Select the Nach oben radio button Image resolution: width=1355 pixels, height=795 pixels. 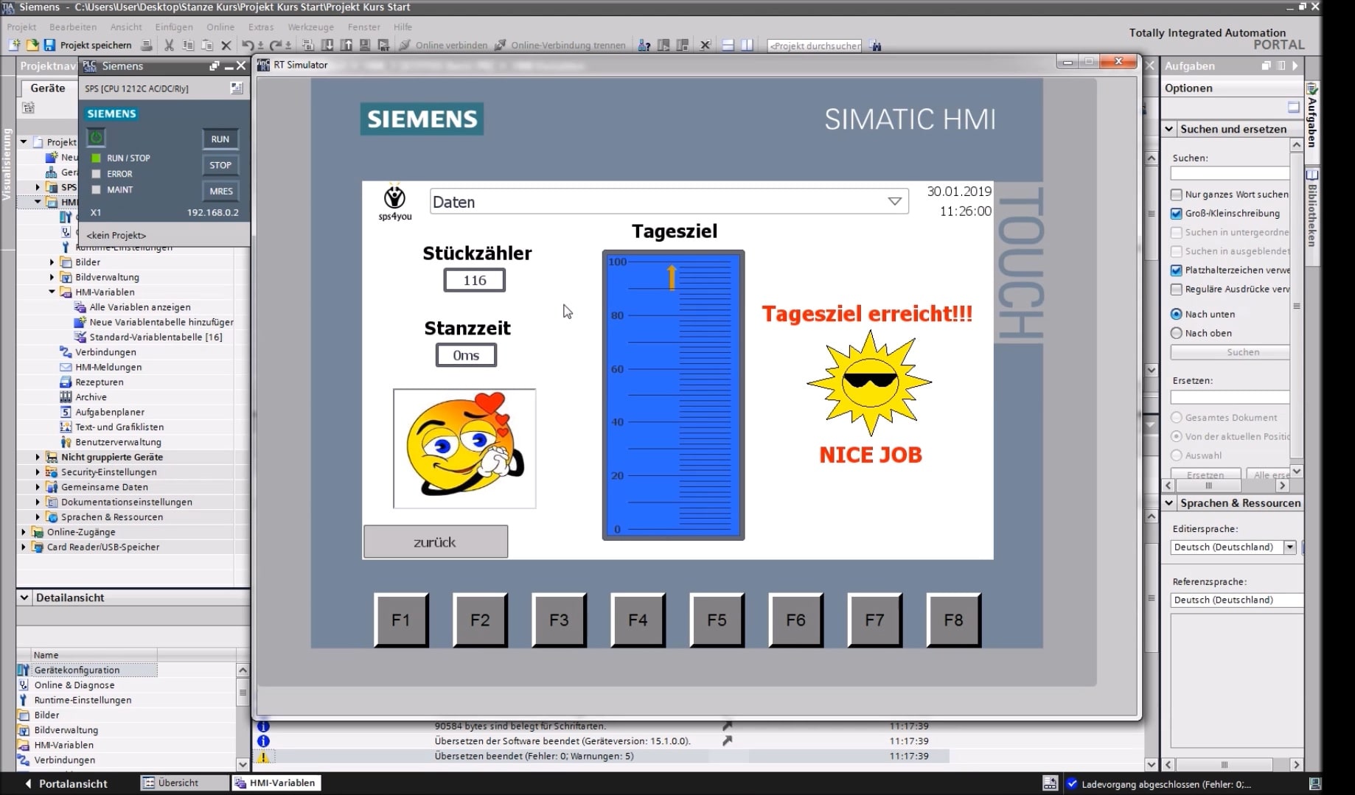pos(1177,333)
